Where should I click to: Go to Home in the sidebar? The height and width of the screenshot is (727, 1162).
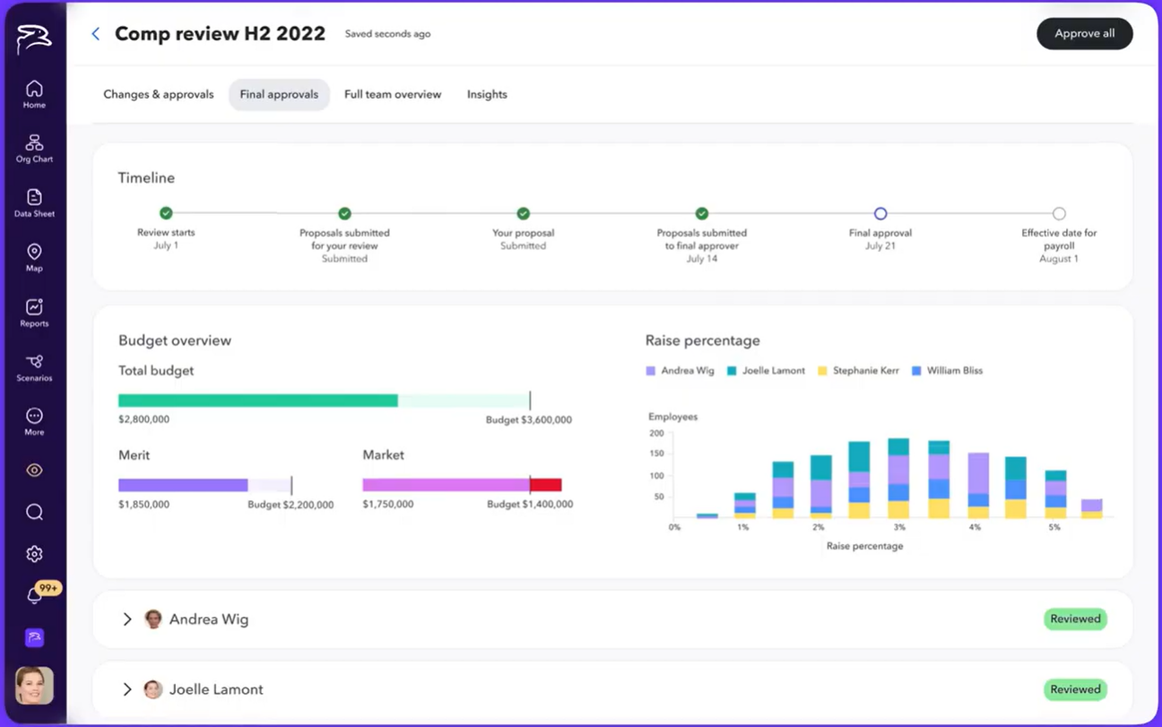click(x=34, y=94)
